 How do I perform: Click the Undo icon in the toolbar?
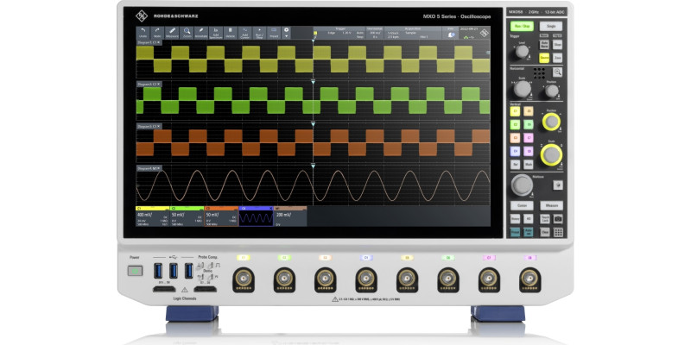coord(143,32)
